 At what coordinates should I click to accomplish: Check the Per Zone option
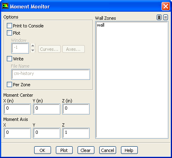coord(9,85)
